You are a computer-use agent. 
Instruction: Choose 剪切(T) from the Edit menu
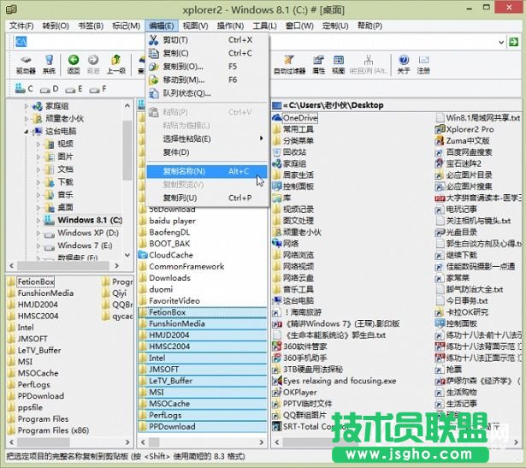pyautogui.click(x=207, y=39)
